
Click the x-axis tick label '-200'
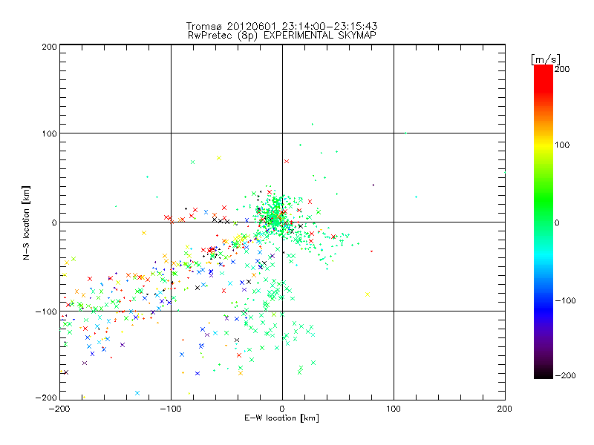[x=60, y=409]
